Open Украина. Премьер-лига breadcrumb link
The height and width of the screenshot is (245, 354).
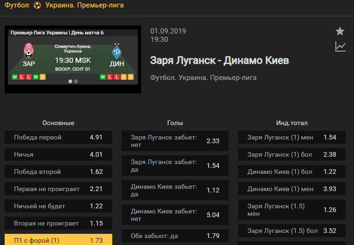(84, 5)
